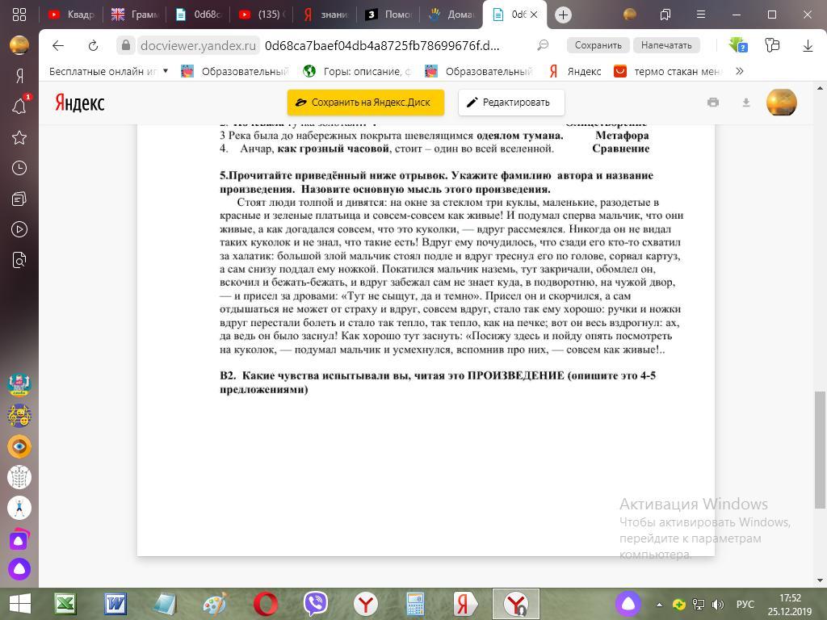The image size is (827, 620).
Task: Open the extension icon left of downloads
Action: pyautogui.click(x=772, y=45)
